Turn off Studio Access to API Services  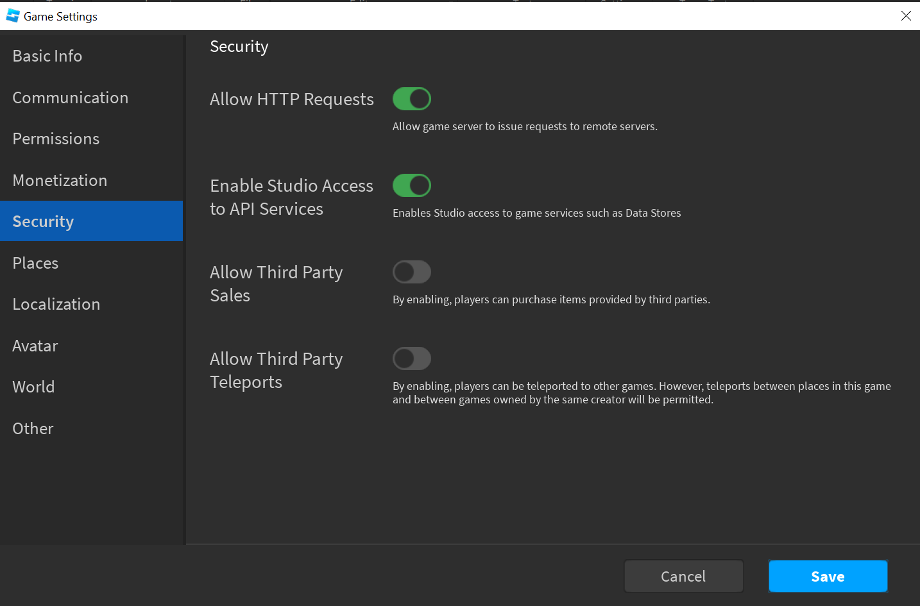point(411,185)
